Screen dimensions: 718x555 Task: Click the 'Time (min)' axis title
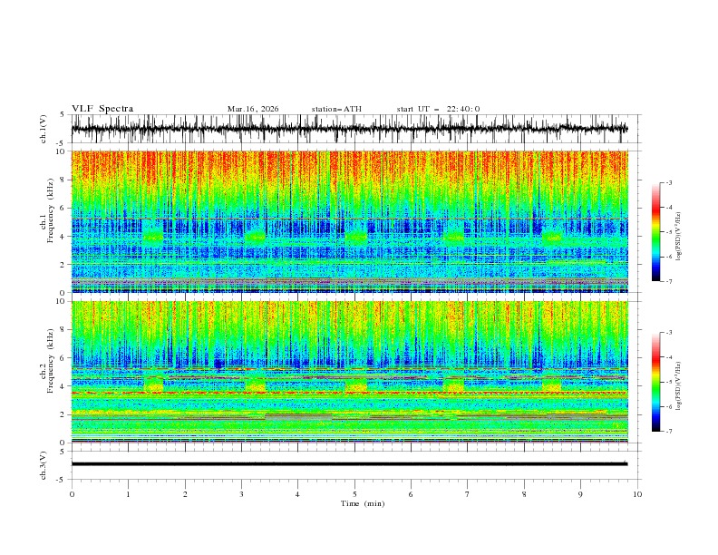pos(363,503)
